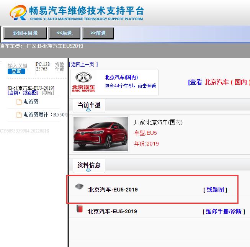Image resolution: width=250 pixels, height=247 pixels.
Task: Click the 厂家:北京汽车(国内) text
Action: pyautogui.click(x=158, y=122)
